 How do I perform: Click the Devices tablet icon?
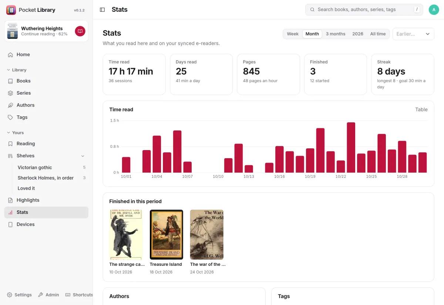10,224
